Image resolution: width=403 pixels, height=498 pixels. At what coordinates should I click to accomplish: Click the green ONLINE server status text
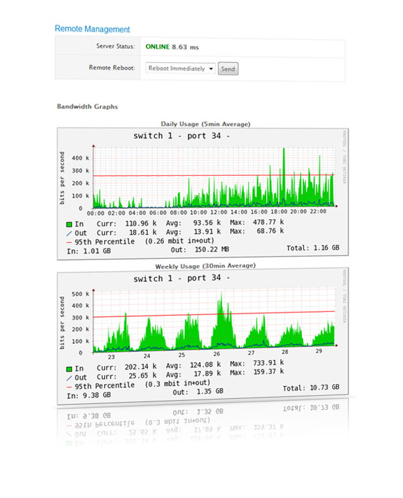click(157, 47)
